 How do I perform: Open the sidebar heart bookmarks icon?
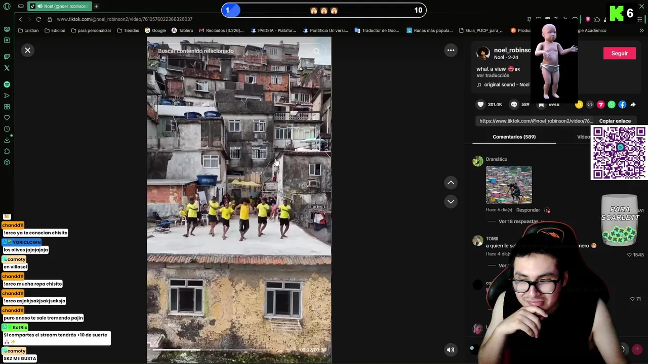point(7,118)
